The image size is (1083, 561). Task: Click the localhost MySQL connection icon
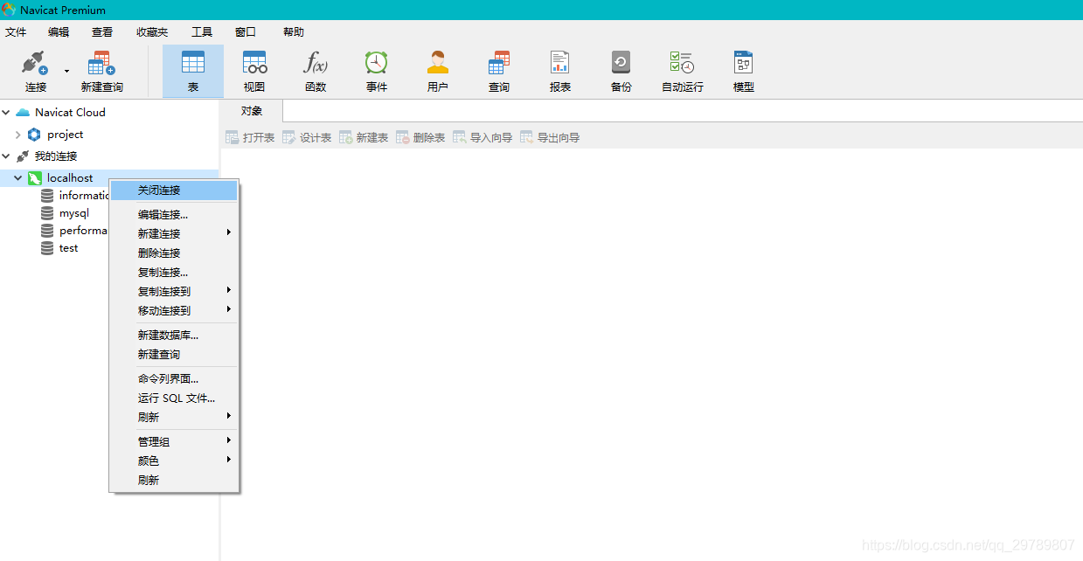(x=35, y=178)
